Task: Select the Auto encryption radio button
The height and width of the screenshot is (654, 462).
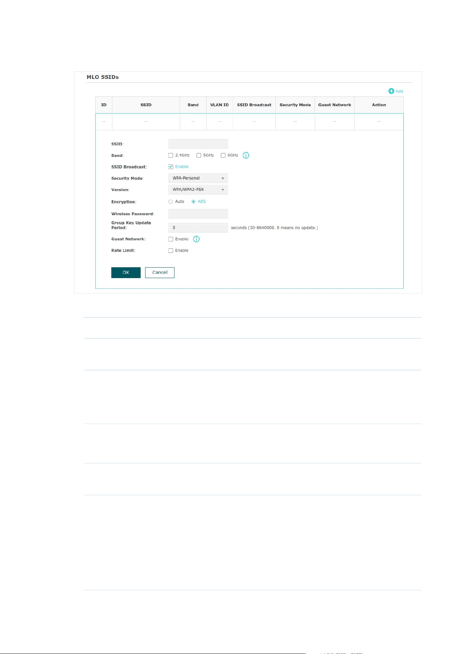Action: click(x=171, y=202)
